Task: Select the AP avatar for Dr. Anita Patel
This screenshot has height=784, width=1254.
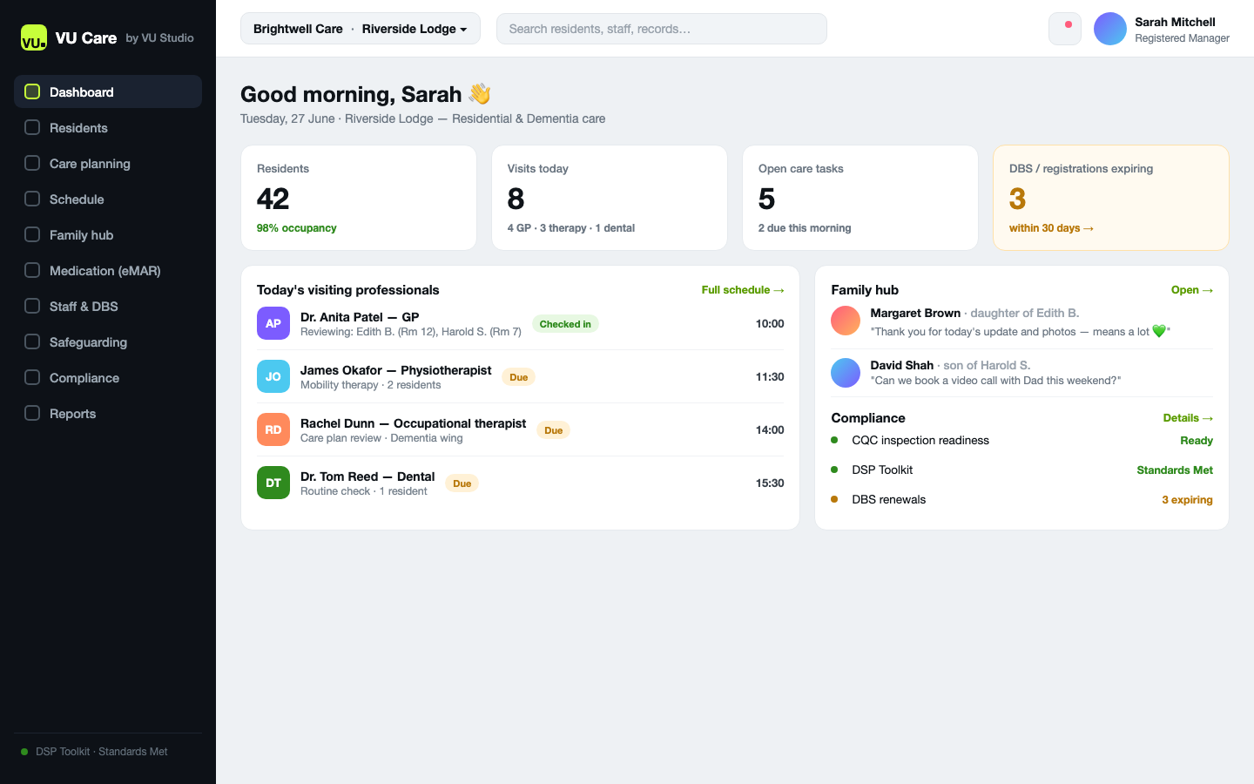Action: (x=273, y=323)
